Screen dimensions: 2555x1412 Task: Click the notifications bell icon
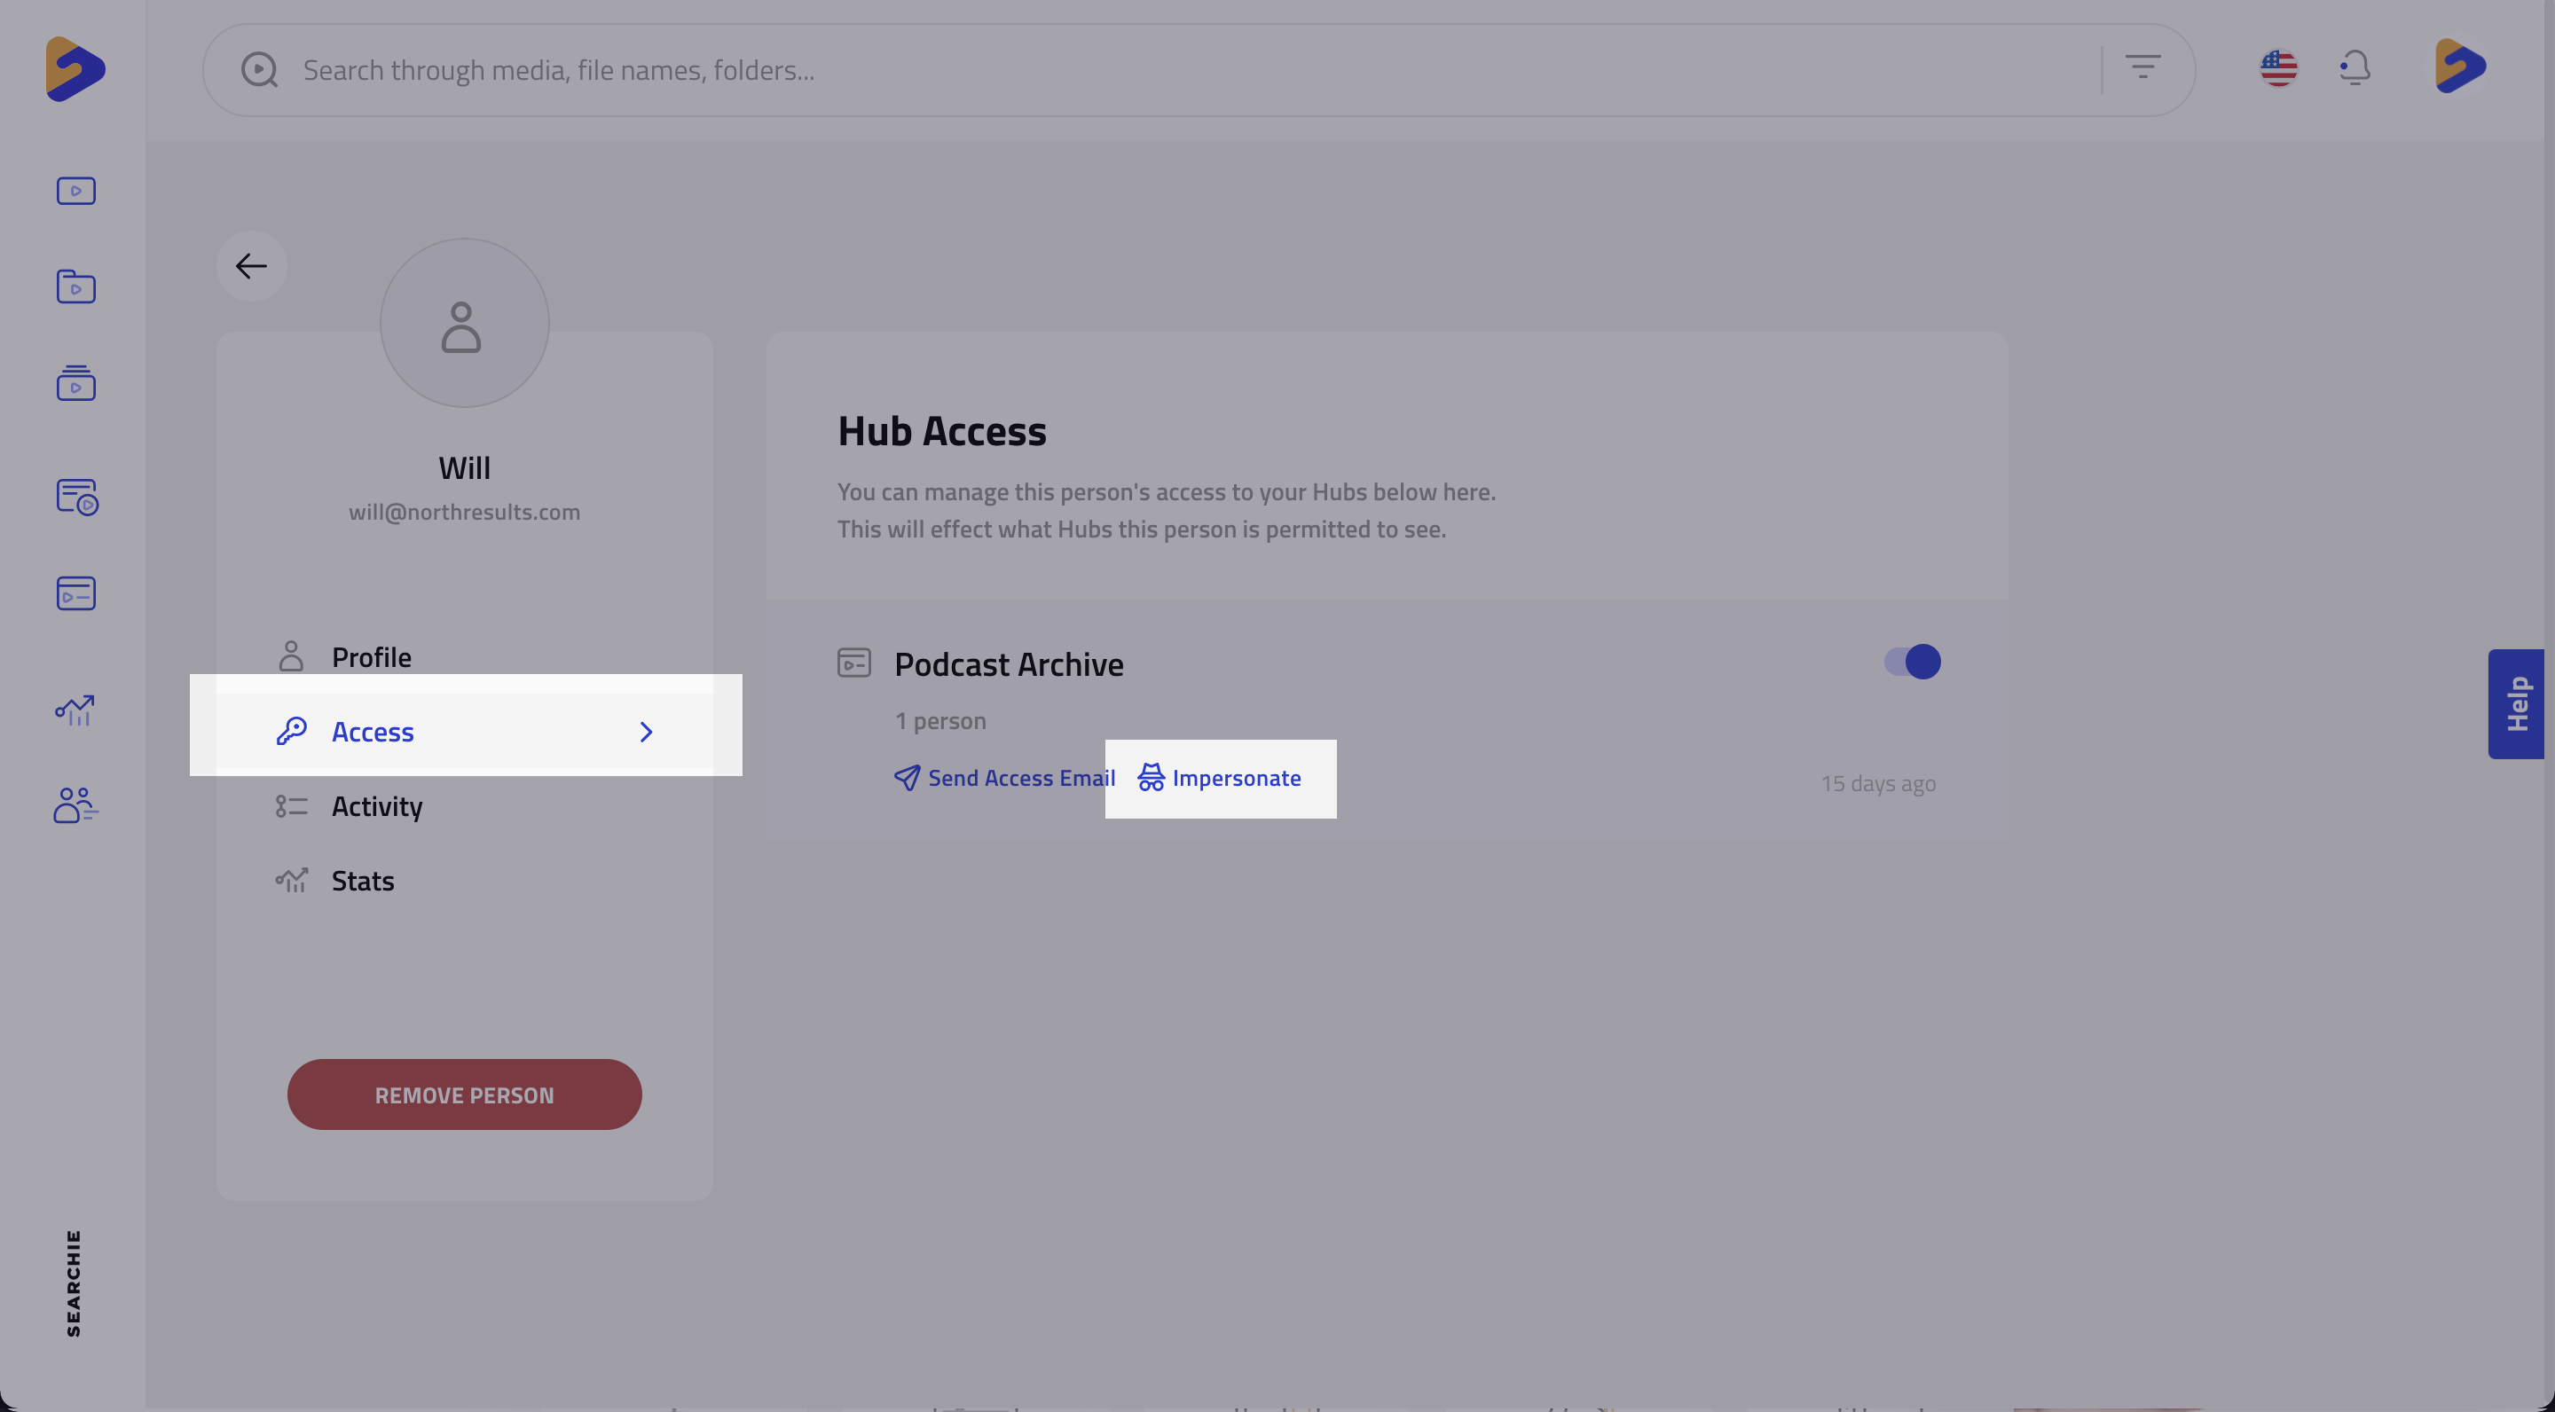[x=2355, y=68]
